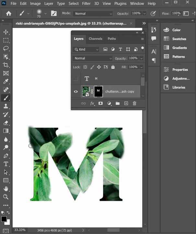Add layer mask from Layers panel bottom
196x234 pixels.
[x=100, y=103]
